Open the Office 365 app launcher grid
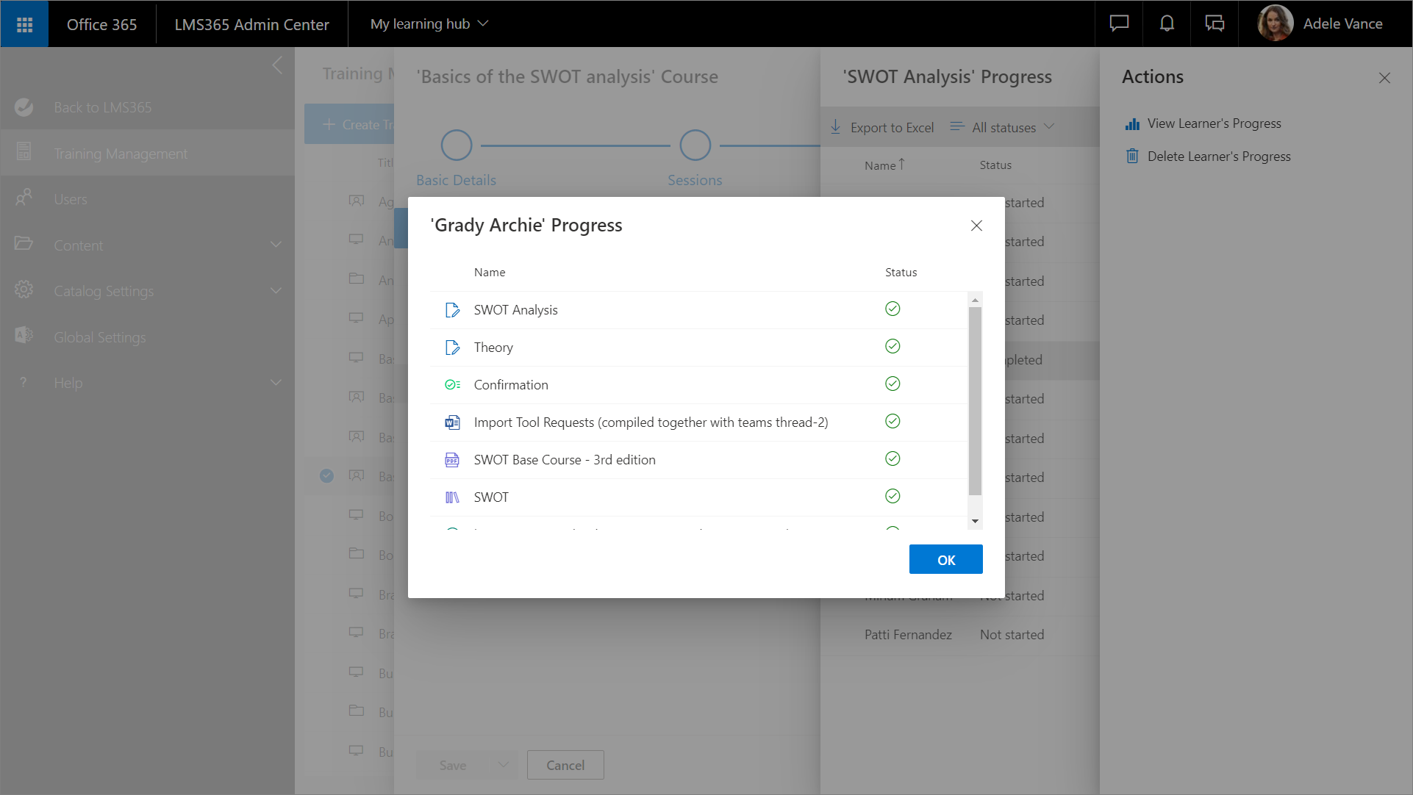Screen dimensions: 1413x795 tap(24, 24)
